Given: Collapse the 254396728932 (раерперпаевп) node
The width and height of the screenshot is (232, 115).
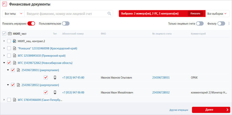Looking at the screenshot, I should point(8,85).
